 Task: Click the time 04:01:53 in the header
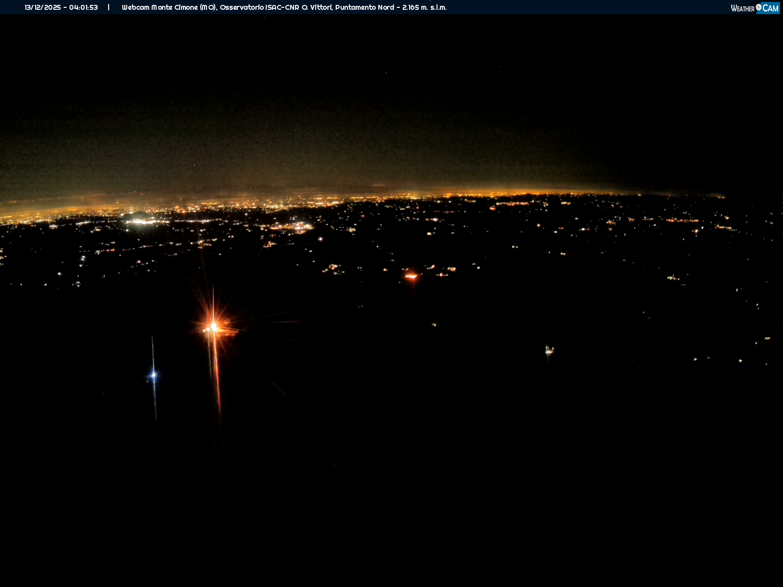pos(83,7)
